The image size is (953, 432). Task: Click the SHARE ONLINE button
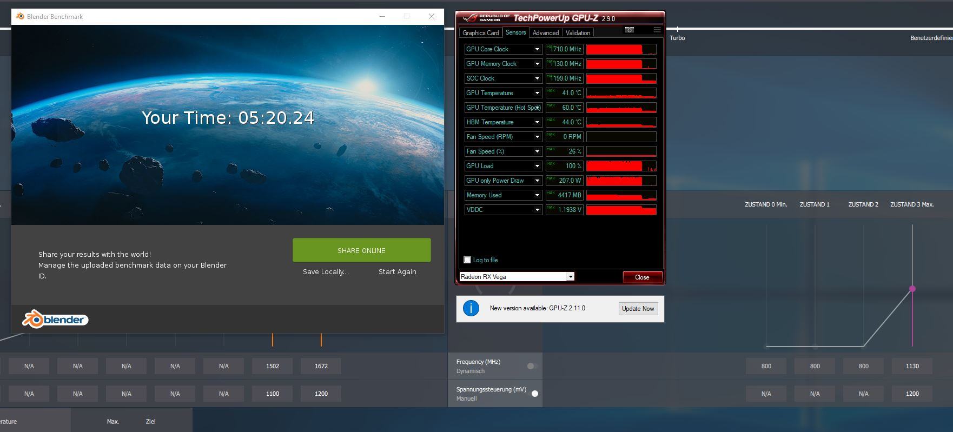click(361, 250)
